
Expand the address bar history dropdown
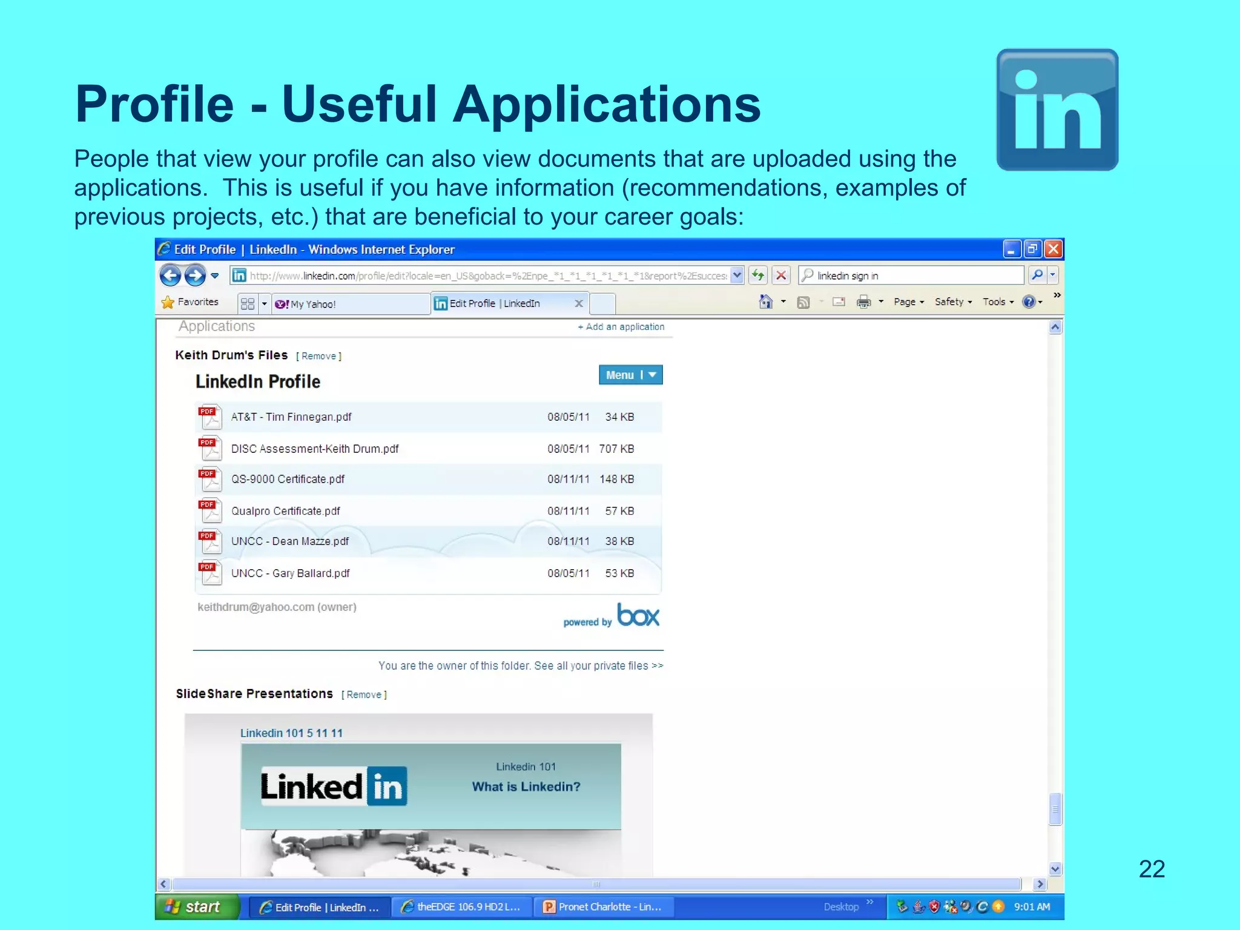click(x=737, y=275)
